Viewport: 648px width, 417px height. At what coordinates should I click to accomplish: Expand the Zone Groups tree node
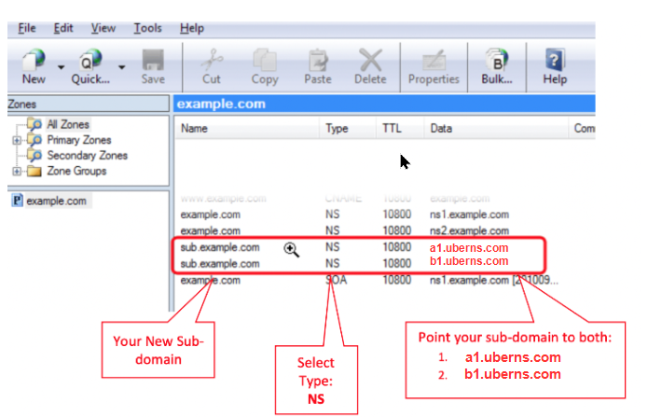click(16, 172)
